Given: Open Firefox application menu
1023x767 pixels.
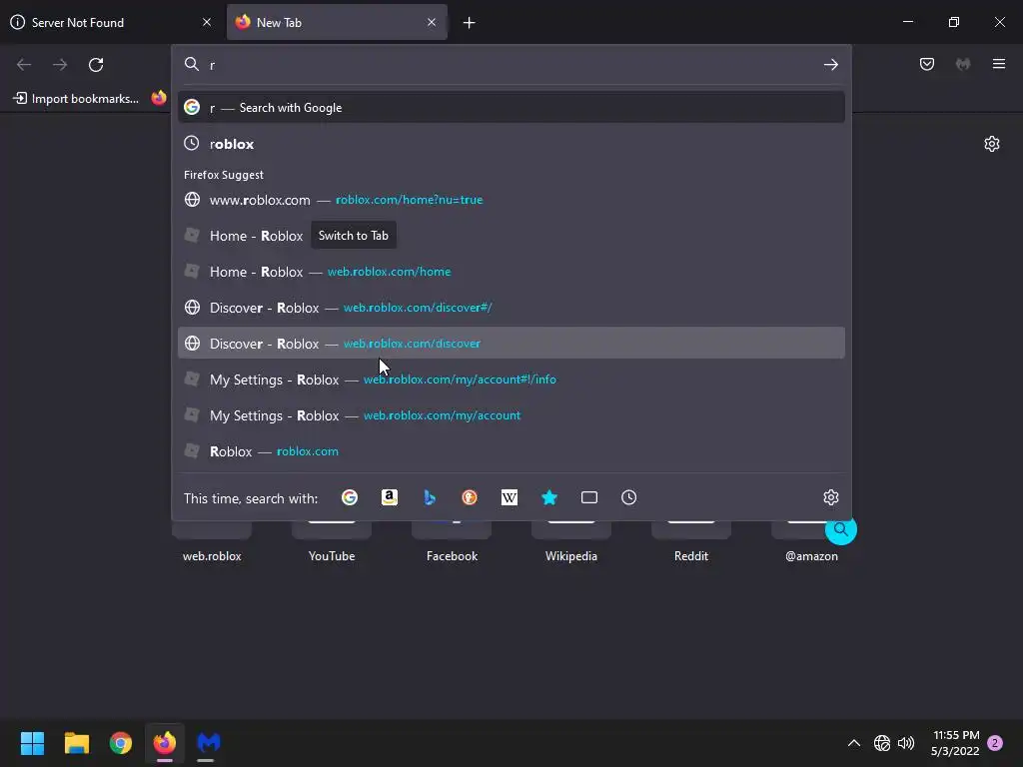Looking at the screenshot, I should [x=999, y=64].
